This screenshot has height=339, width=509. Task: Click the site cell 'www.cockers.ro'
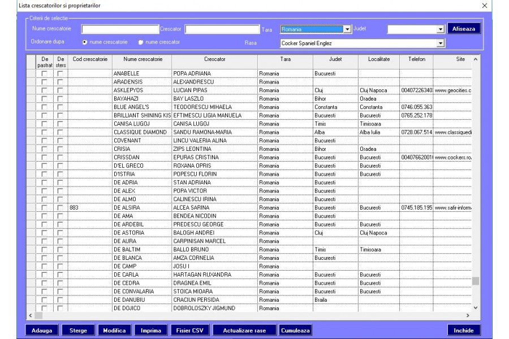coord(452,157)
